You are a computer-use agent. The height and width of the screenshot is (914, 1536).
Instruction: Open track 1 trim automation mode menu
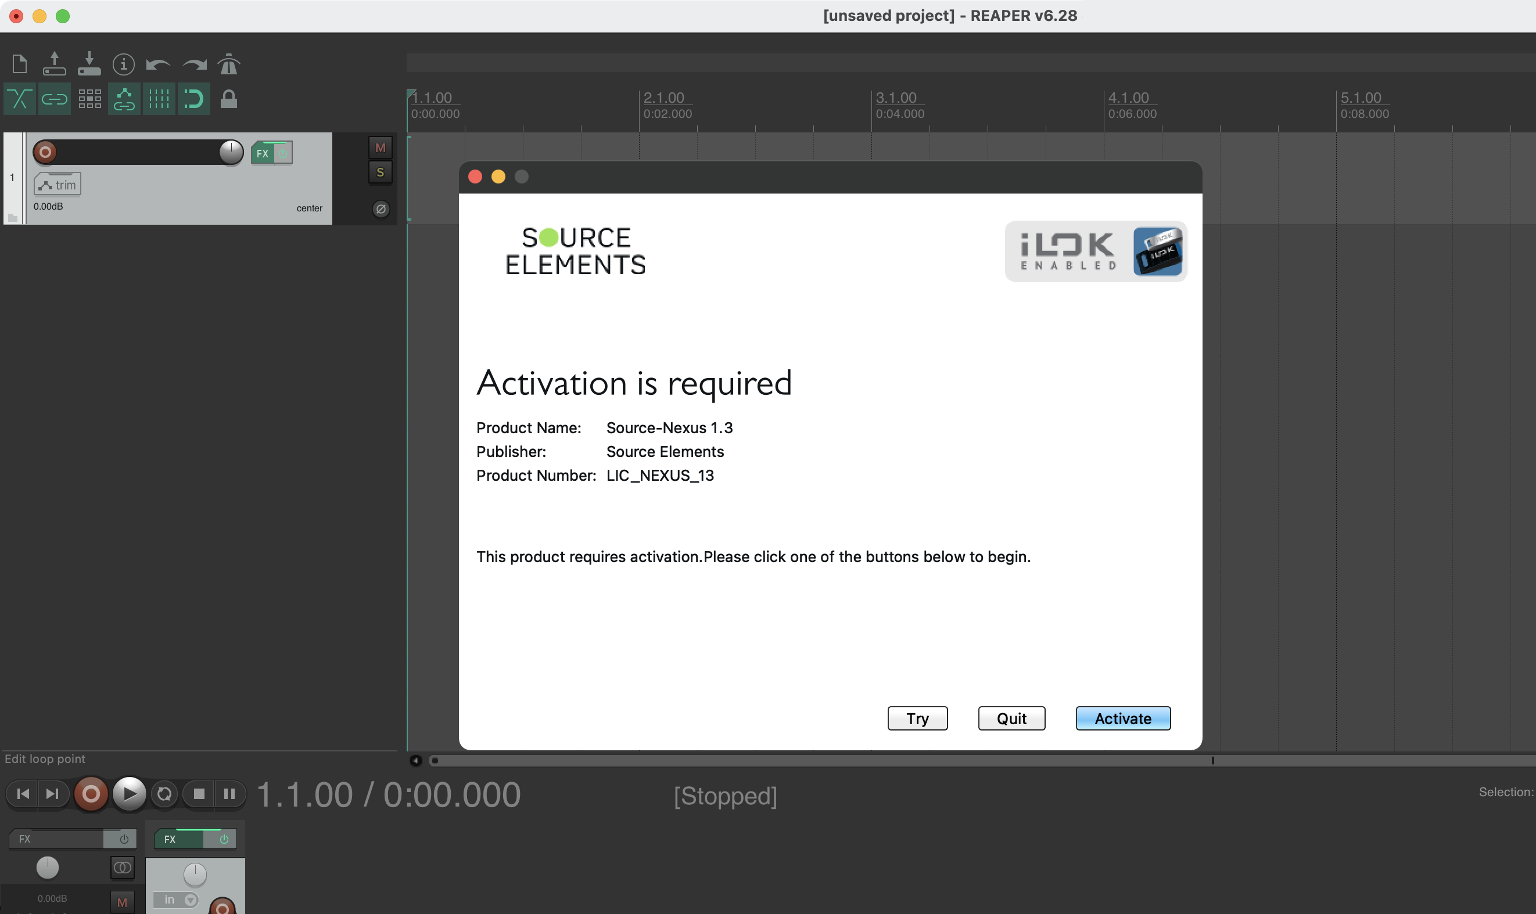click(58, 185)
